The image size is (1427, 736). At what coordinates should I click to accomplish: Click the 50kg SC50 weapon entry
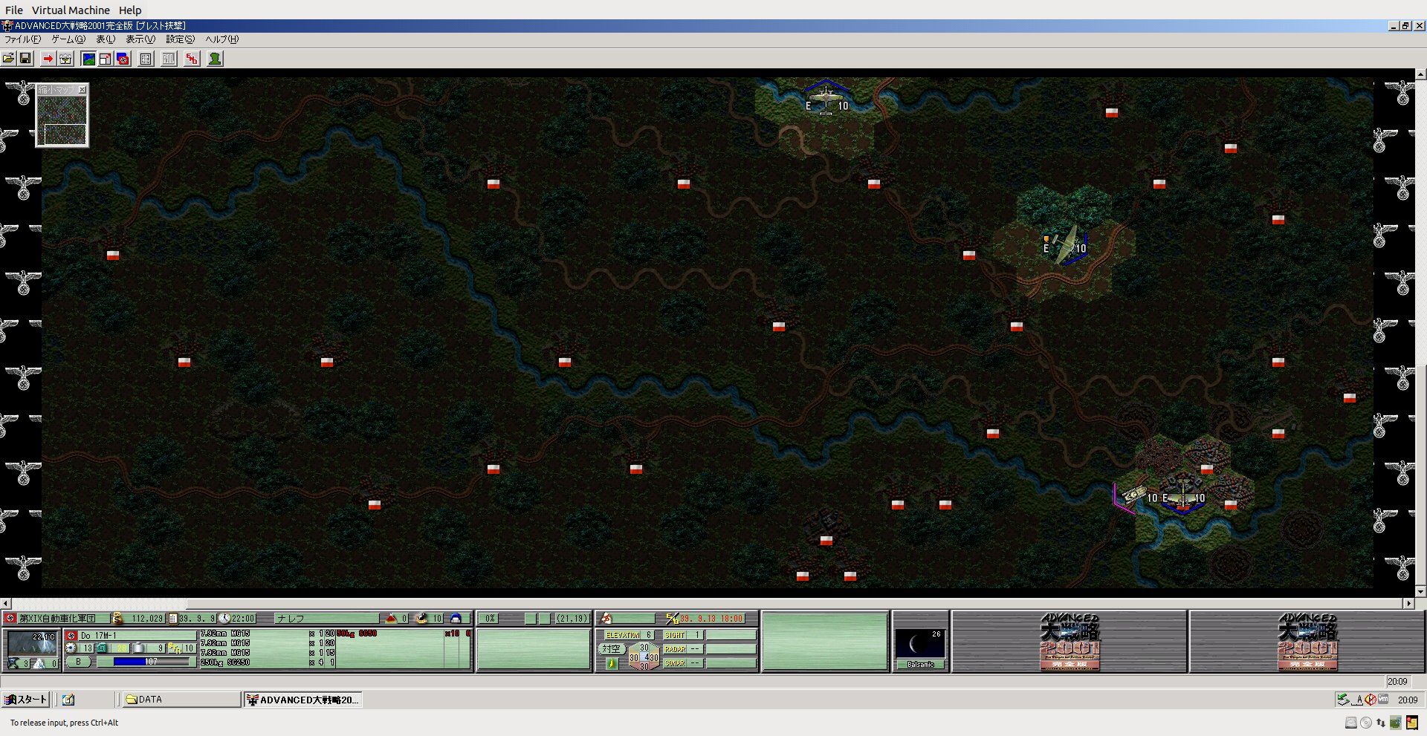click(357, 634)
